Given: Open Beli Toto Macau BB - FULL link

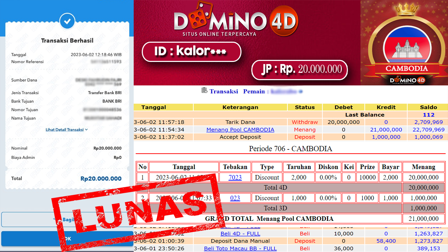Looking at the screenshot, I should click(240, 248).
